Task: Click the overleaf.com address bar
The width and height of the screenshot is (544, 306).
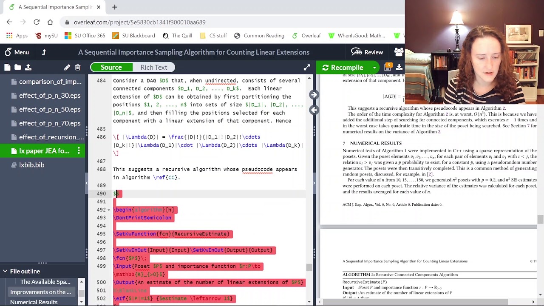Action: 233,22
